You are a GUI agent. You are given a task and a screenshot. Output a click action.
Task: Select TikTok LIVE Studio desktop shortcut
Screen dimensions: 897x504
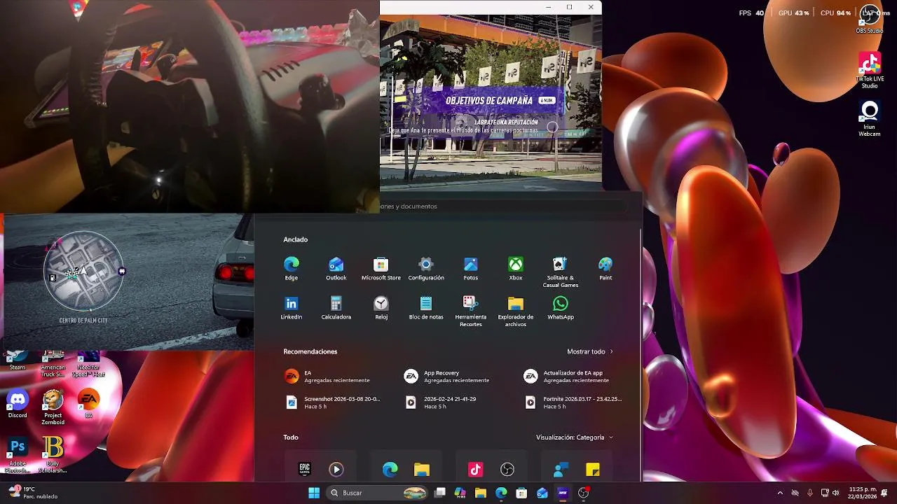coord(870,70)
